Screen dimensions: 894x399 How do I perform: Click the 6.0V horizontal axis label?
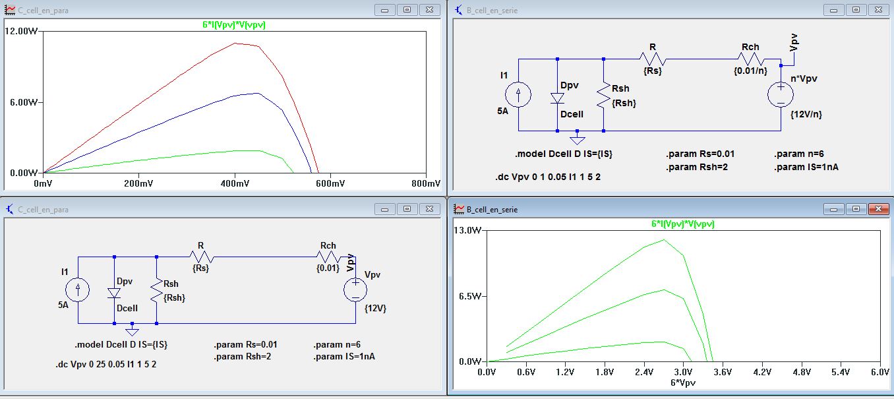click(879, 373)
